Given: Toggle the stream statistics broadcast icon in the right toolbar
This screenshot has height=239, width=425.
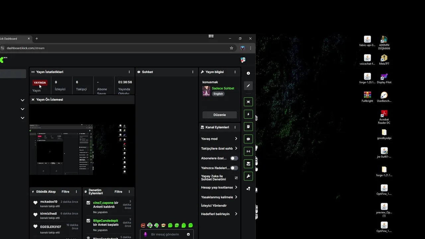Looking at the screenshot, I should pyautogui.click(x=248, y=151).
